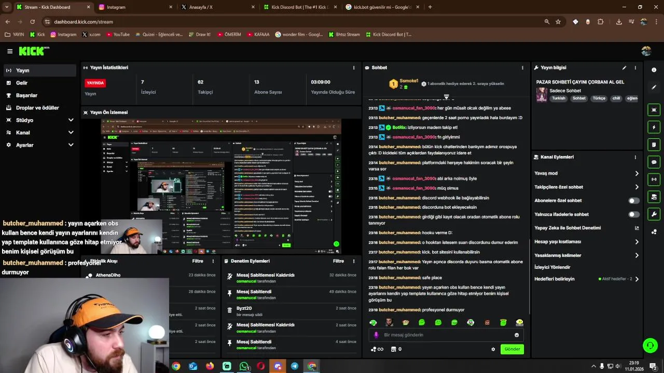
Task: Reload the dashboard page
Action: pyautogui.click(x=32, y=22)
